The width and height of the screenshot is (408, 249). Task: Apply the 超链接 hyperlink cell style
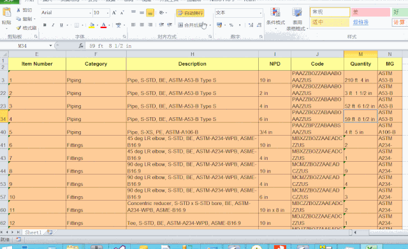360,22
